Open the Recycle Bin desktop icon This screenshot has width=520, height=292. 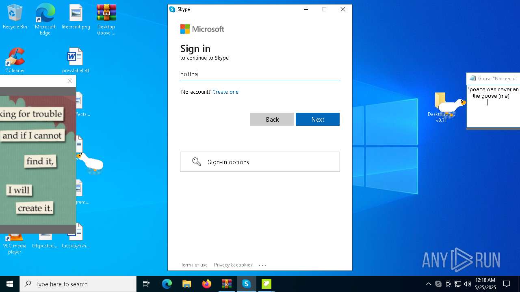(15, 17)
